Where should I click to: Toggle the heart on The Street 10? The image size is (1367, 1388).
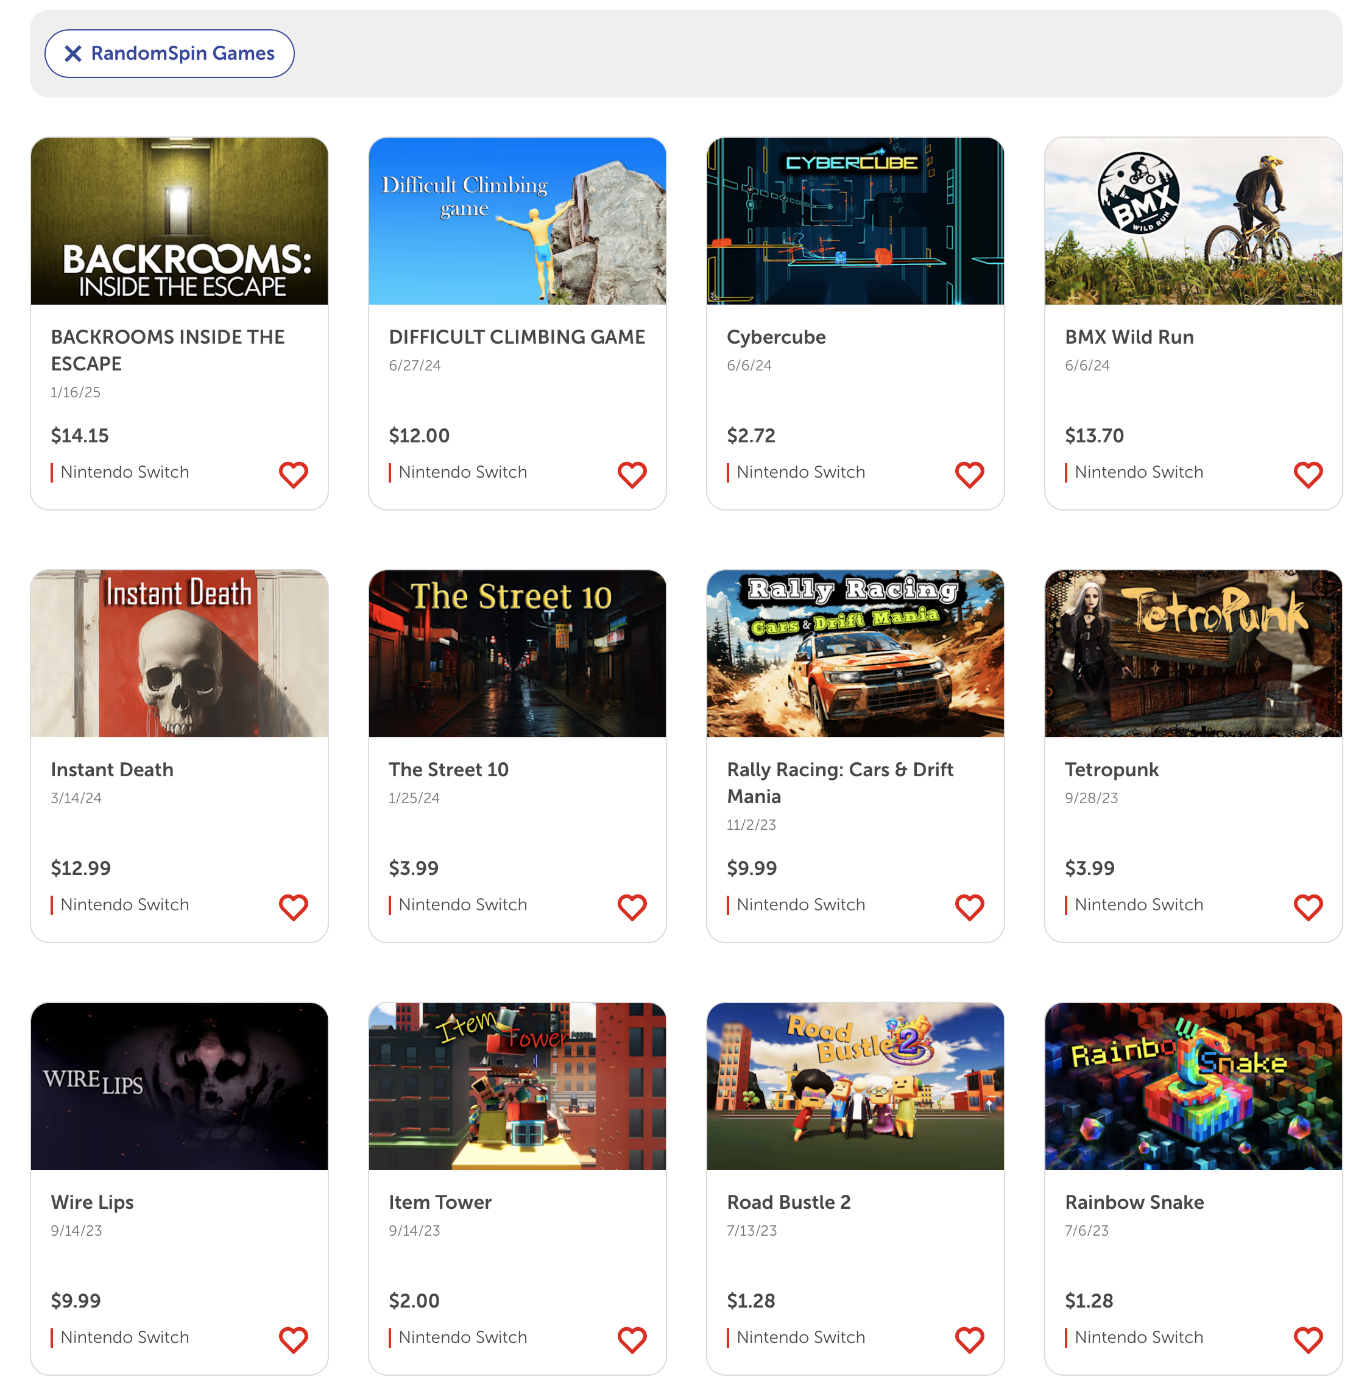632,906
